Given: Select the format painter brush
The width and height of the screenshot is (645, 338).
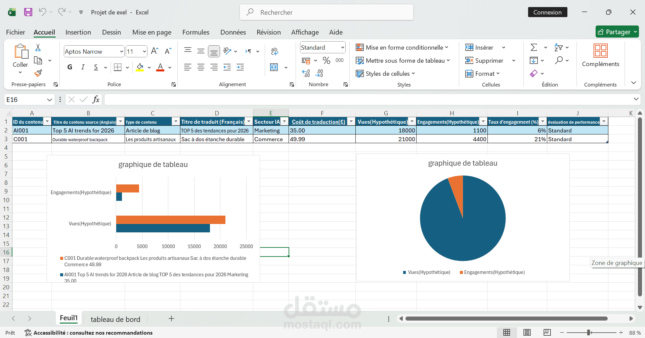Looking at the screenshot, I should coord(38,73).
